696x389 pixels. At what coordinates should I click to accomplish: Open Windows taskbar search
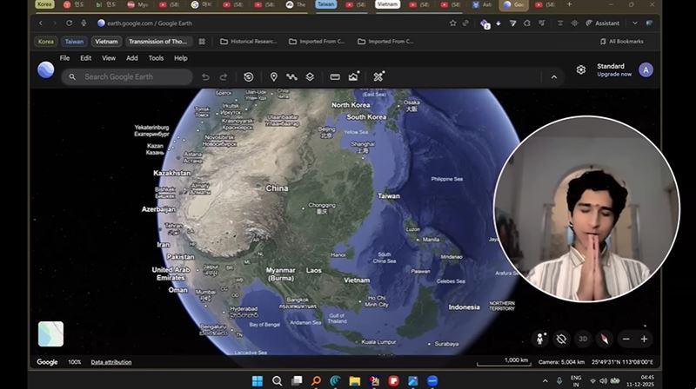coord(277,380)
